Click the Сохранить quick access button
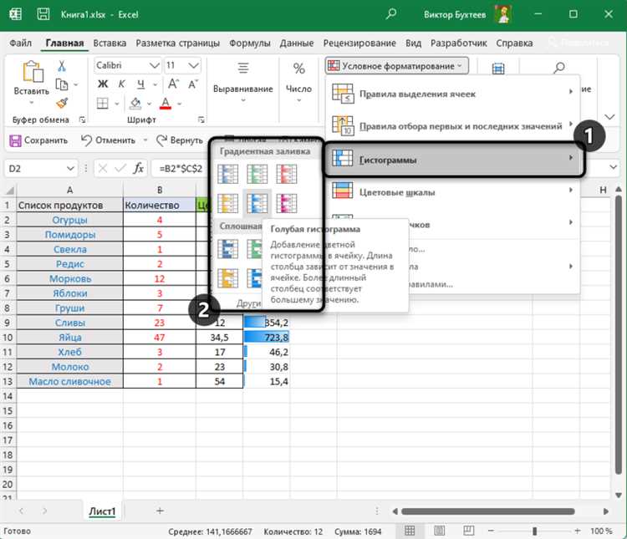The height and width of the screenshot is (539, 627). 38,140
